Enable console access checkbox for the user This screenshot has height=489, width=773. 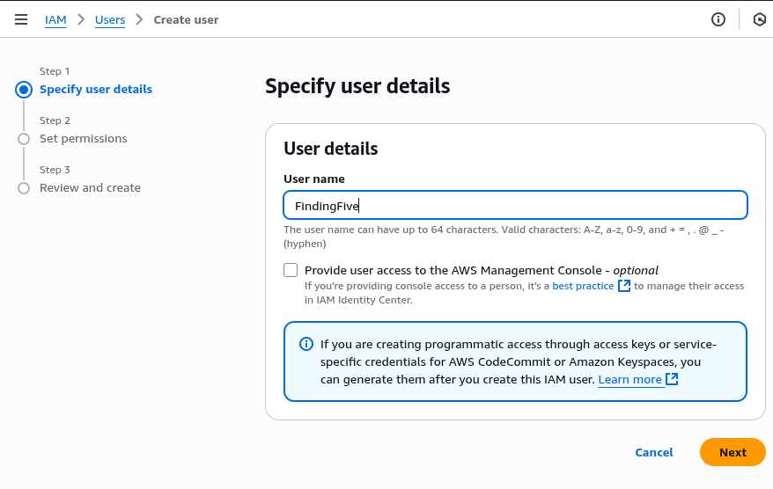[291, 270]
